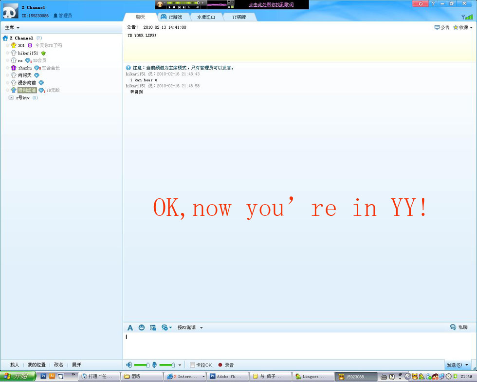Click the 管理员 admin label
477x382 pixels.
[63, 16]
